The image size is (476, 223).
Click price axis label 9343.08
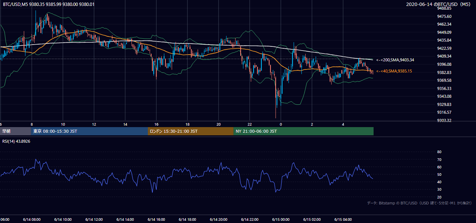click(x=444, y=96)
